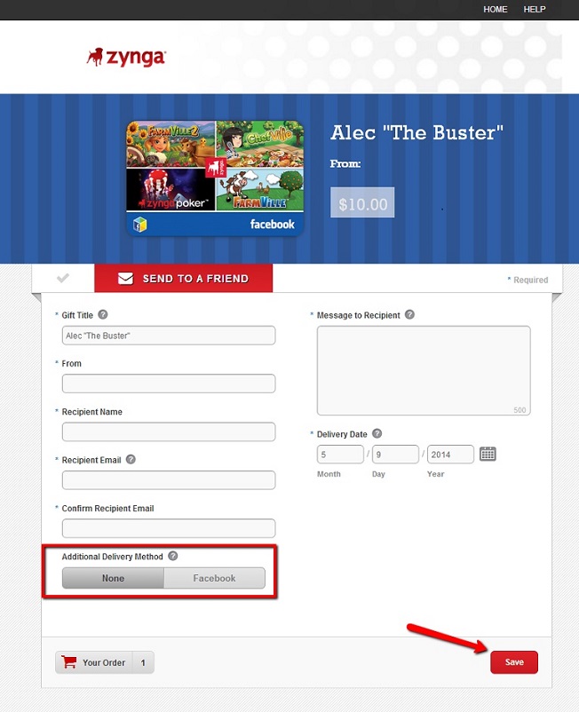Open the Additional Delivery Method help icon

pyautogui.click(x=173, y=556)
